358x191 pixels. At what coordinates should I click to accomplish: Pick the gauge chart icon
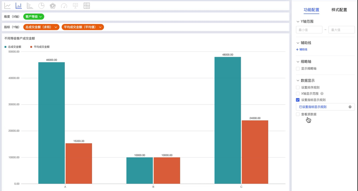[x=64, y=6]
